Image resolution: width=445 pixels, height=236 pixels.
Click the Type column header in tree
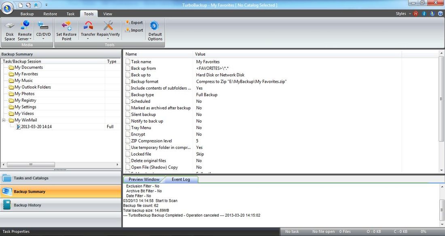[x=113, y=61]
